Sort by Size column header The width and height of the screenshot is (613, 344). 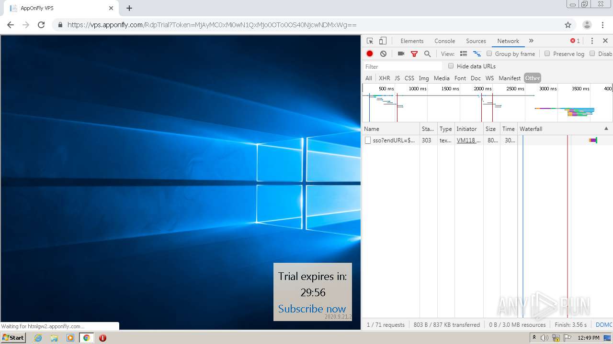pyautogui.click(x=492, y=129)
